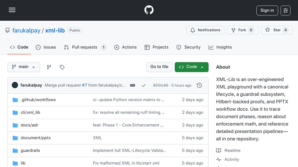Click folder icon for cli/xml_lib

pyautogui.click(x=15, y=113)
